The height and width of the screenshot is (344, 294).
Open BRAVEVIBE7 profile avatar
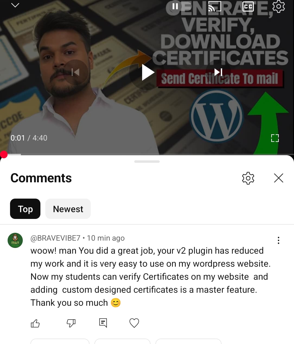[x=15, y=240]
